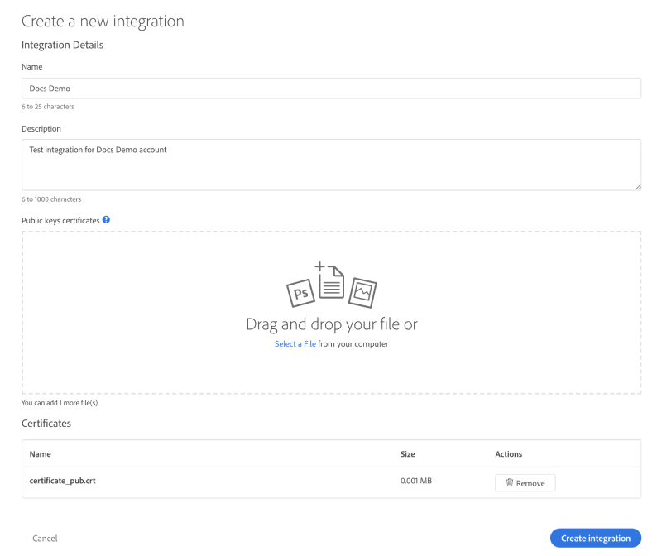Image resolution: width=662 pixels, height=556 pixels.
Task: Open the Select a File link
Action: point(295,343)
